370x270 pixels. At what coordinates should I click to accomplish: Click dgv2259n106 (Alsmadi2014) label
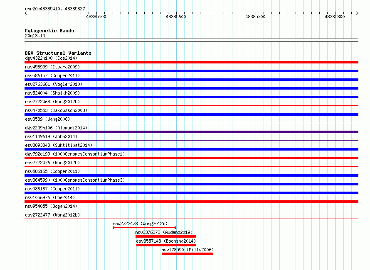click(56, 128)
